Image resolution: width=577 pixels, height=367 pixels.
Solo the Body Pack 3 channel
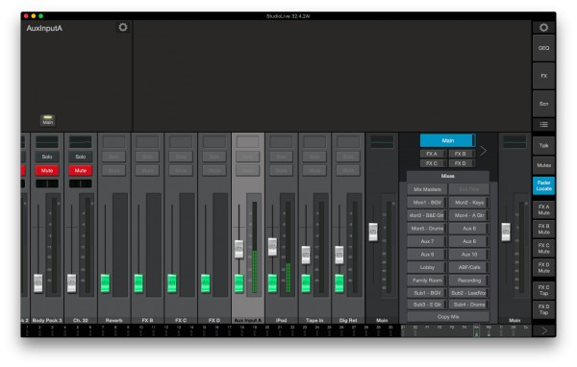tap(47, 157)
